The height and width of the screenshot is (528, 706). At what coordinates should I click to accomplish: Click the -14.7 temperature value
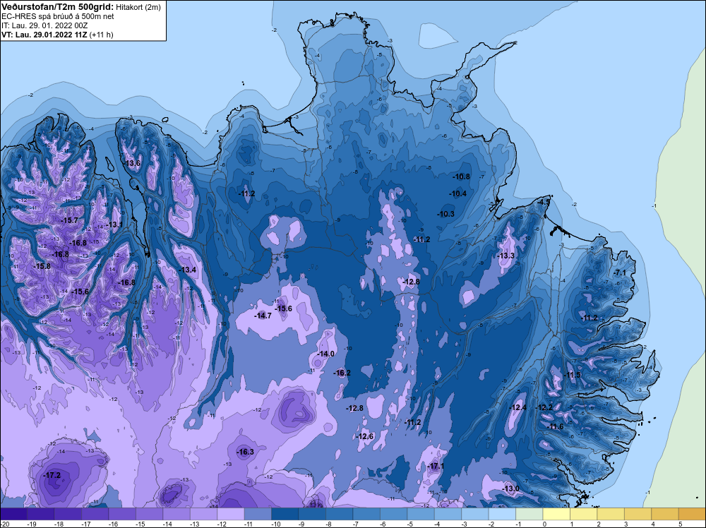263,316
